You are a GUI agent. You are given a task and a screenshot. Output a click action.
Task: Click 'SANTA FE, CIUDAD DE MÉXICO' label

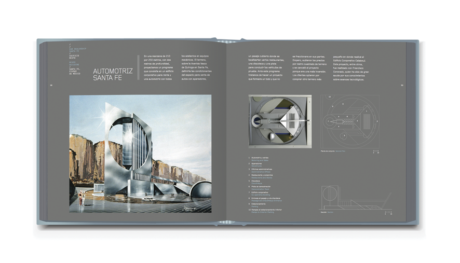tap(75, 71)
